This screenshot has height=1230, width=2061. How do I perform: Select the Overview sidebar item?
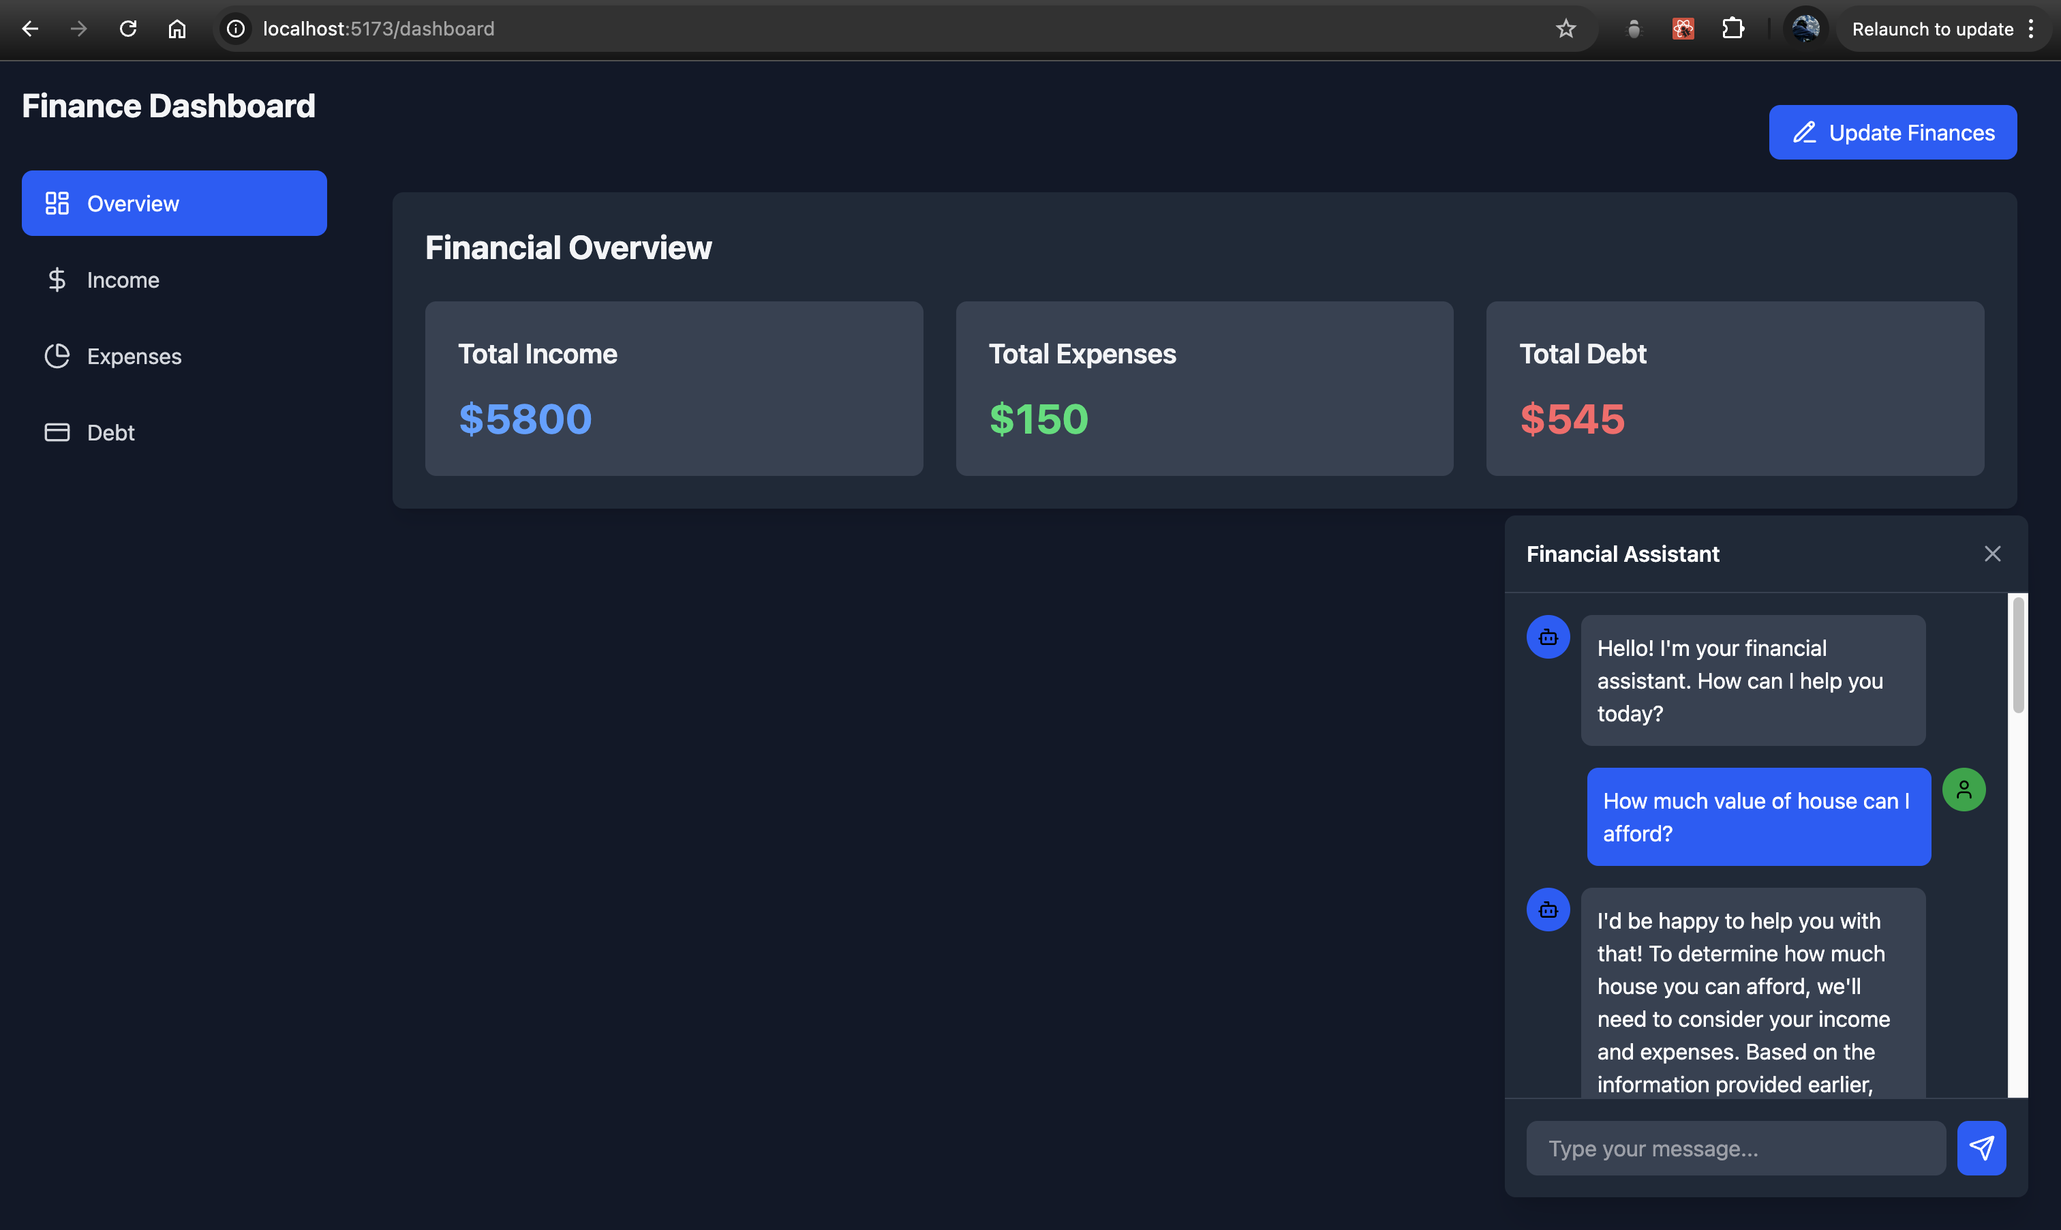click(x=174, y=204)
